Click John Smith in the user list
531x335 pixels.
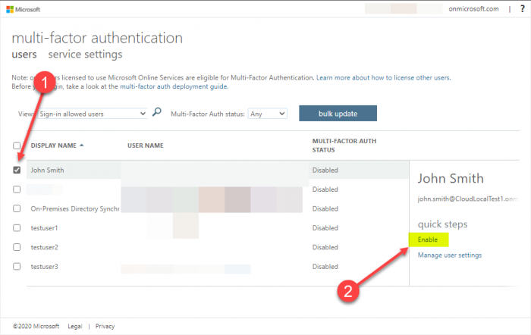[47, 170]
